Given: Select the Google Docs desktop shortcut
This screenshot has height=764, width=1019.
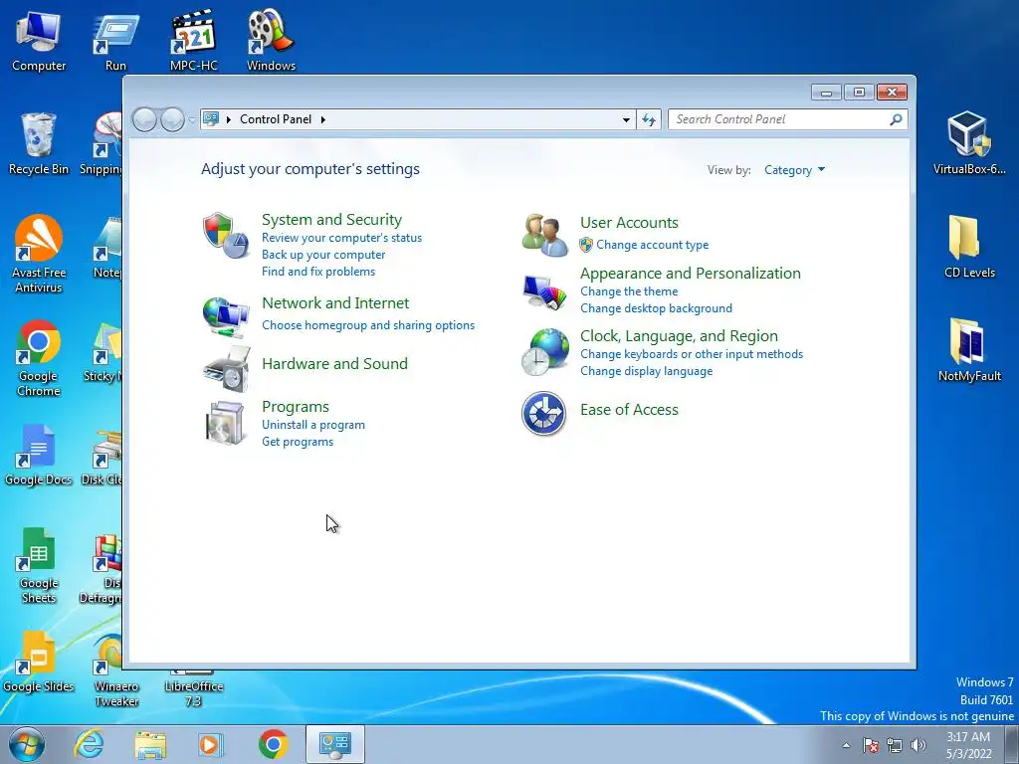Looking at the screenshot, I should click(39, 454).
